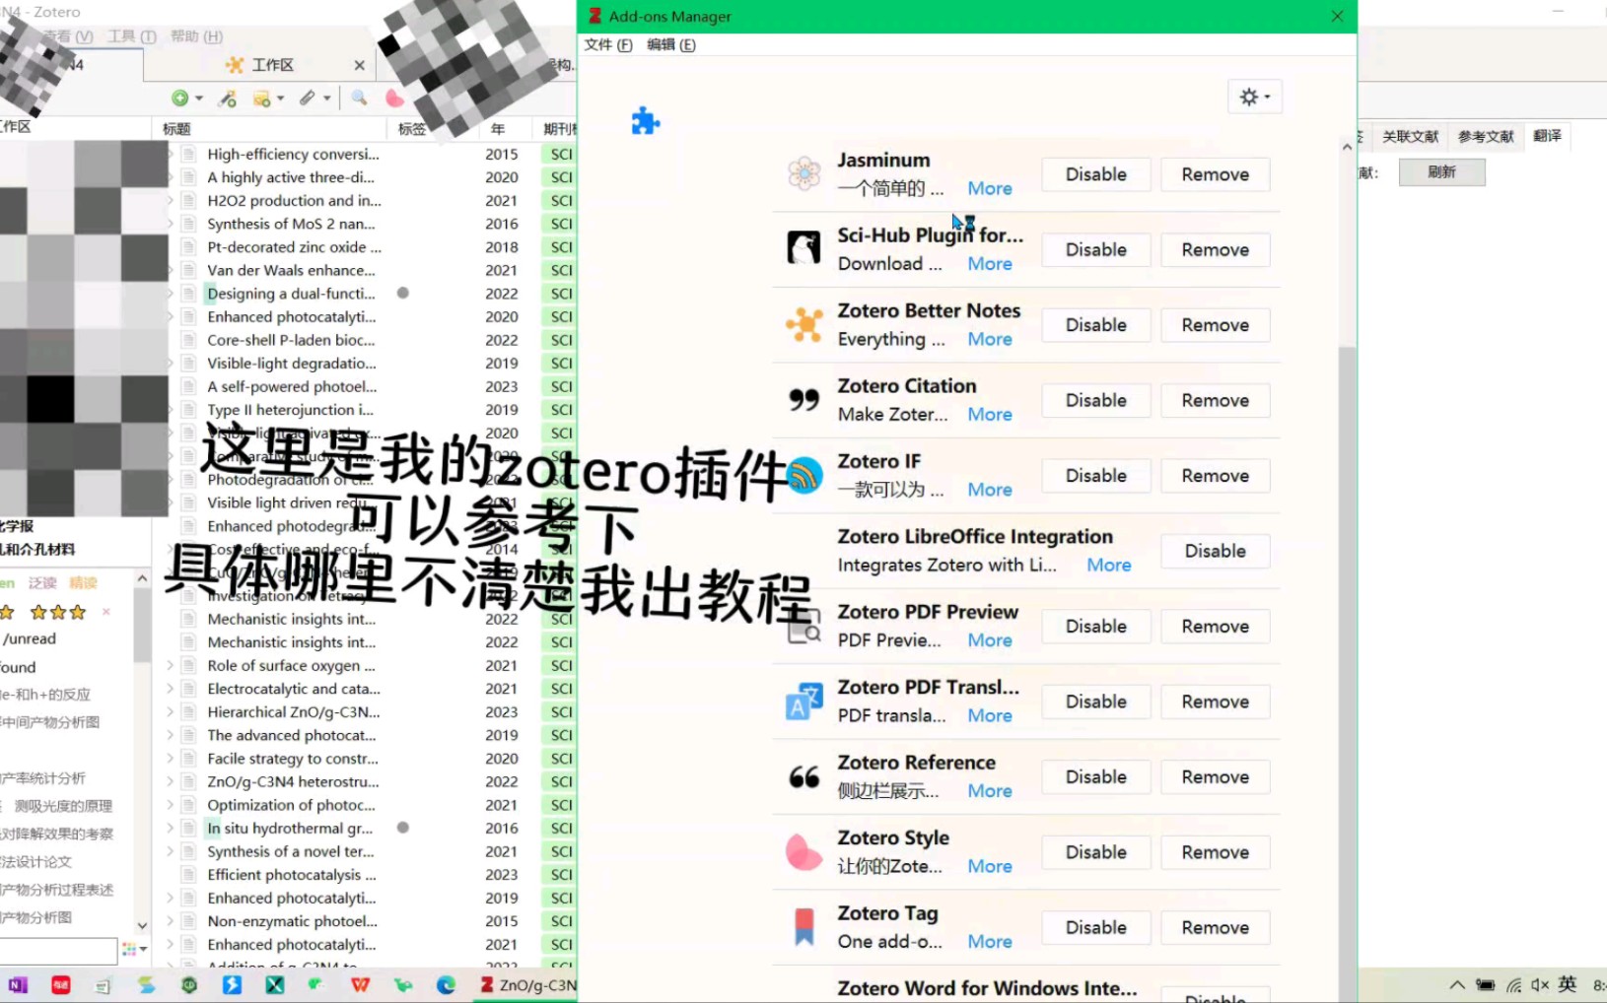
Task: Close the 工作区 tab
Action: click(x=359, y=65)
